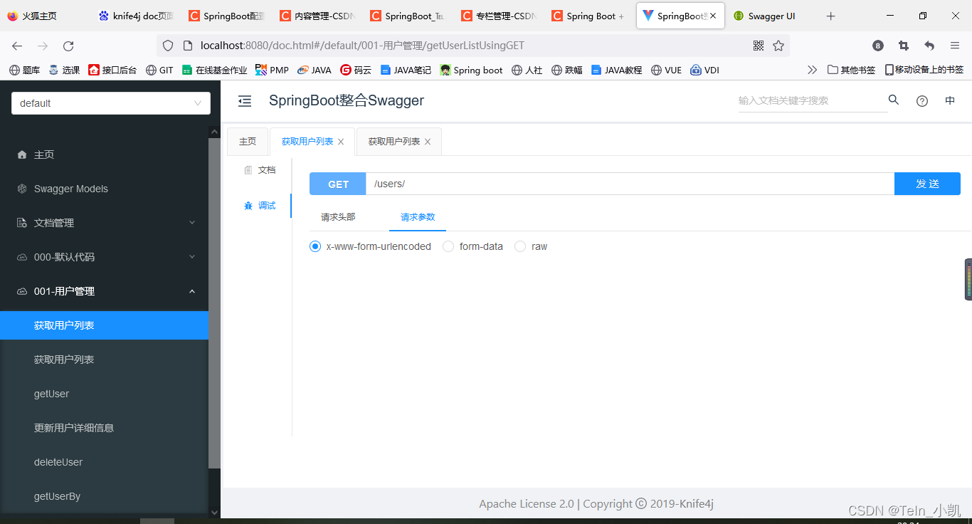Collapse sidebar using menu-fold icon
The image size is (972, 524).
click(245, 101)
